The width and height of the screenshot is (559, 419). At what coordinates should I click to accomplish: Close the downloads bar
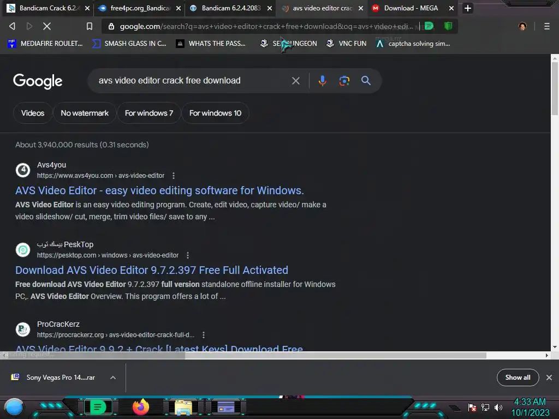coord(549,378)
